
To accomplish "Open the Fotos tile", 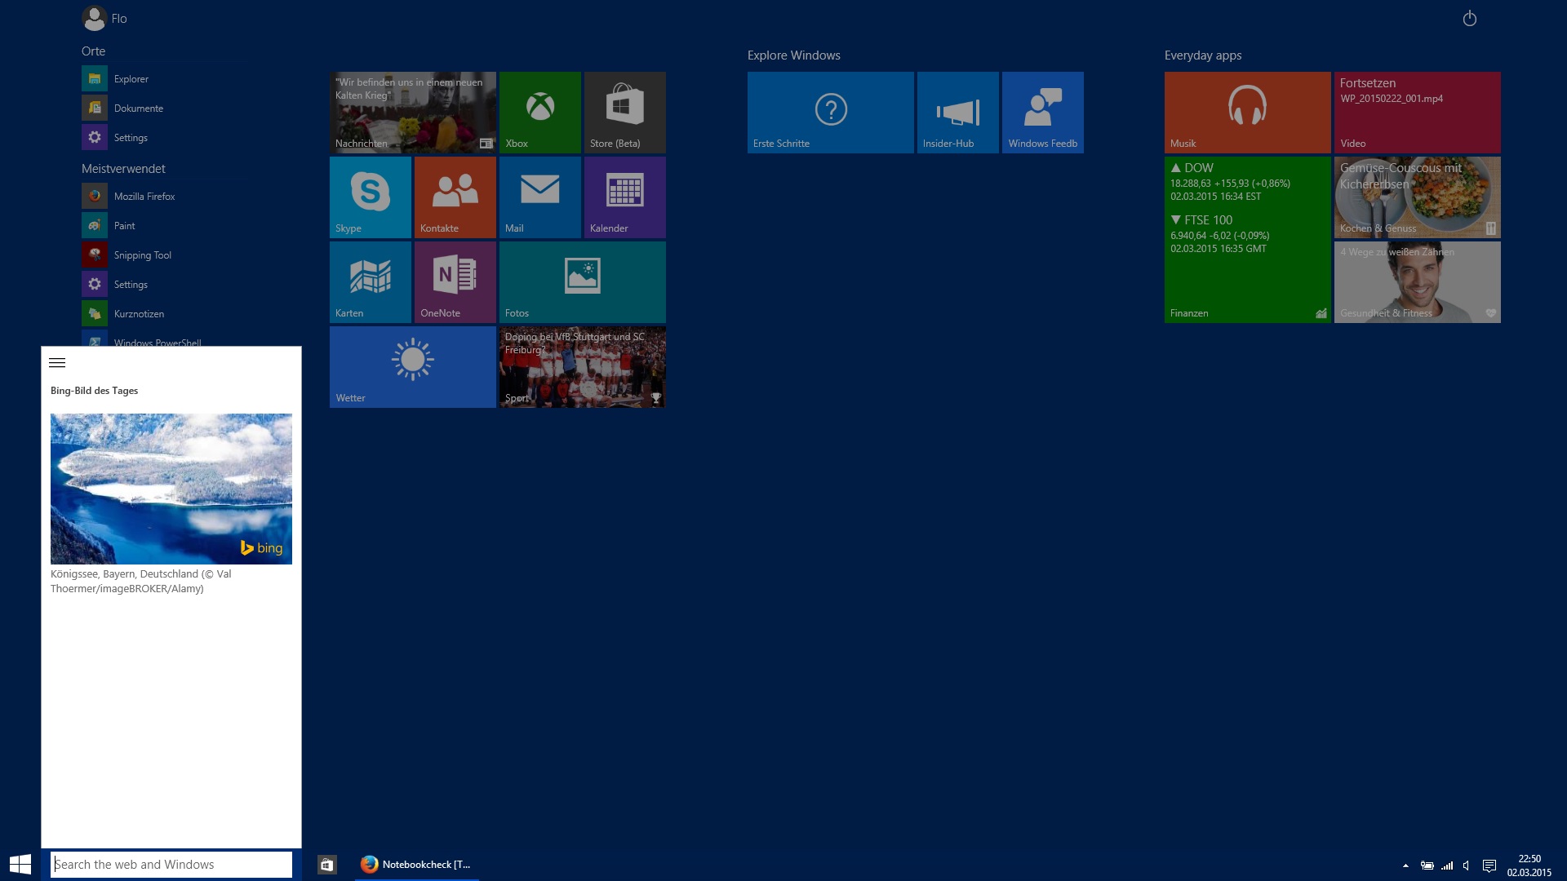I will [583, 282].
